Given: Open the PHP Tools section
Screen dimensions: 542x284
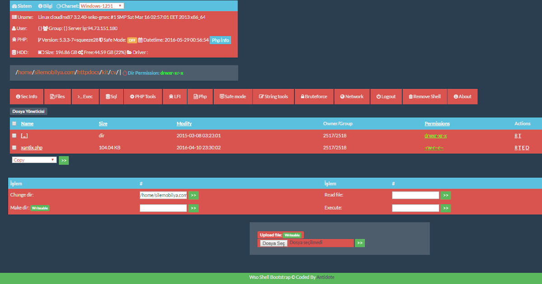Looking at the screenshot, I should tap(142, 96).
